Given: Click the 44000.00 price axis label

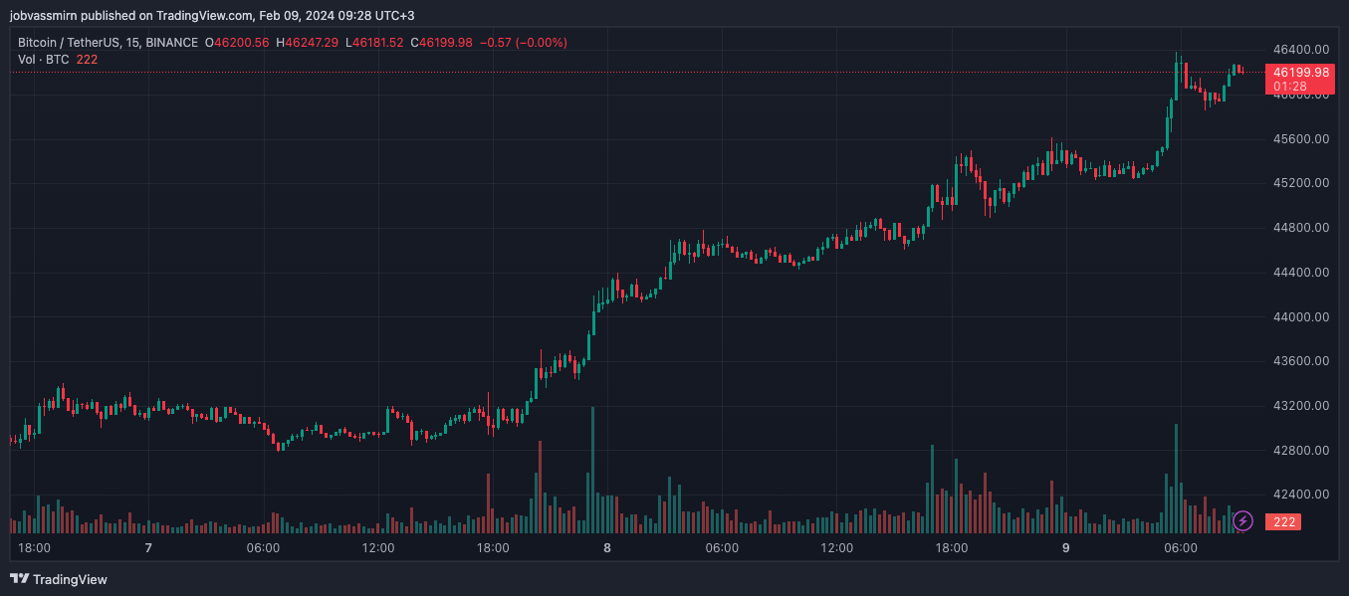Looking at the screenshot, I should [x=1299, y=316].
